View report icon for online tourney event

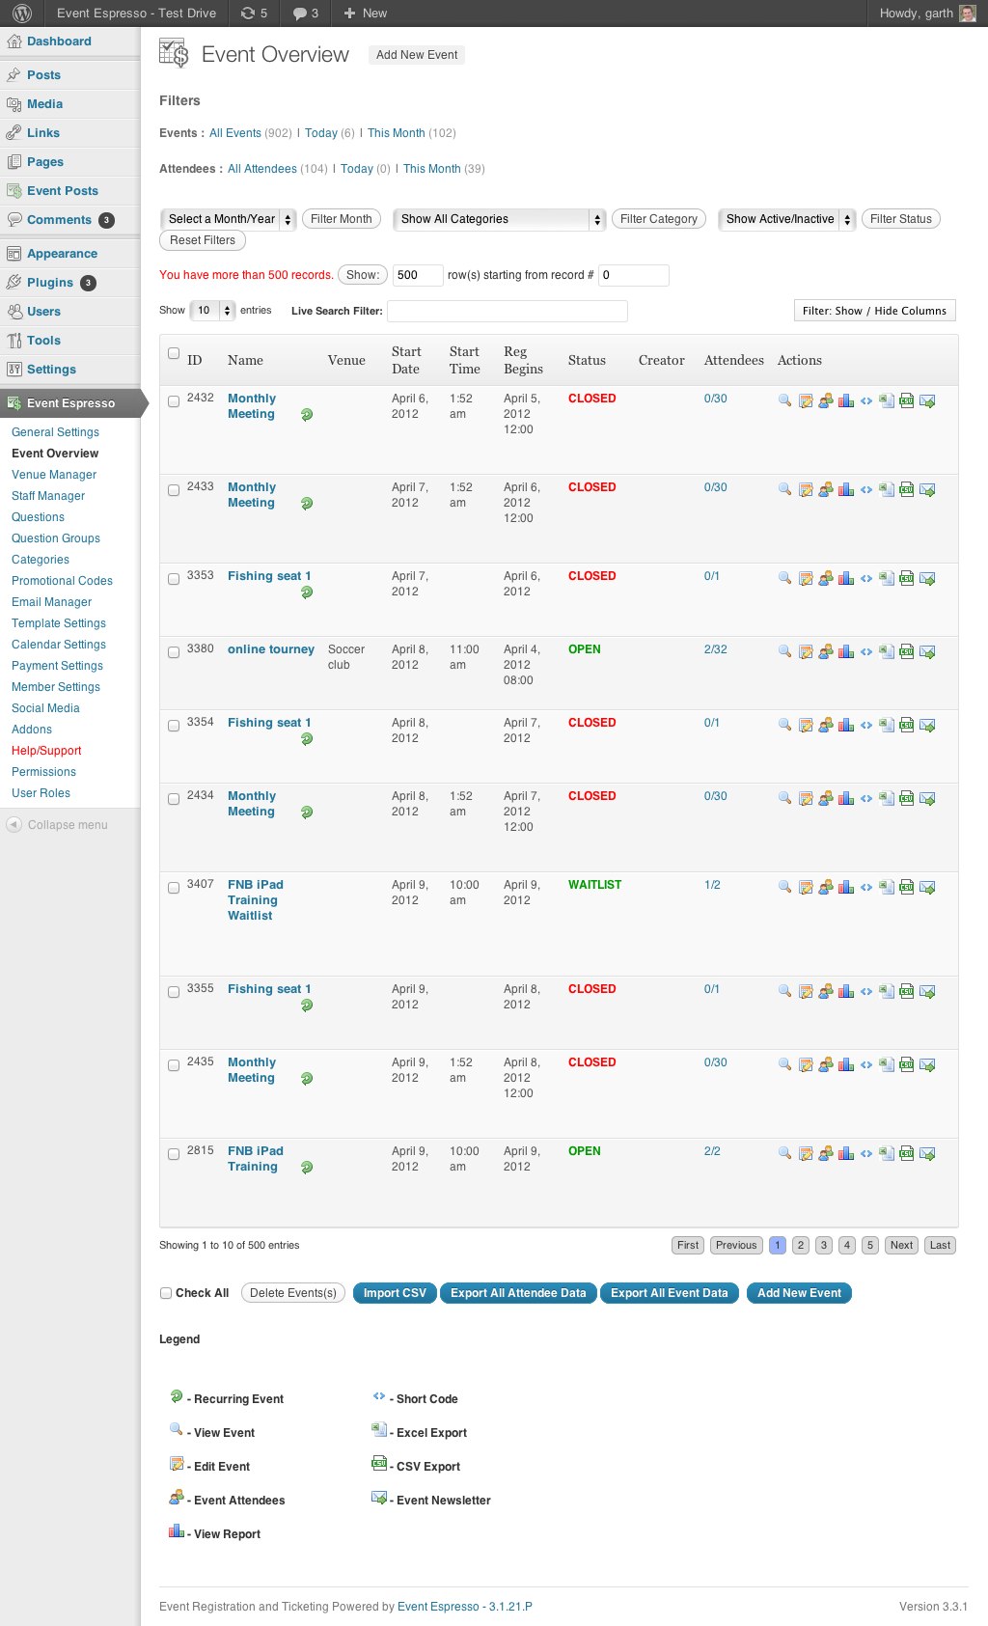point(846,652)
